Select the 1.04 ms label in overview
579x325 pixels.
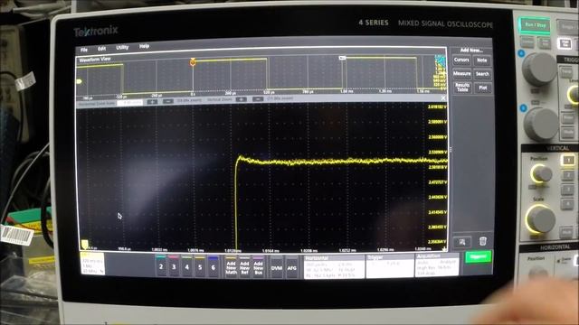[x=346, y=91]
